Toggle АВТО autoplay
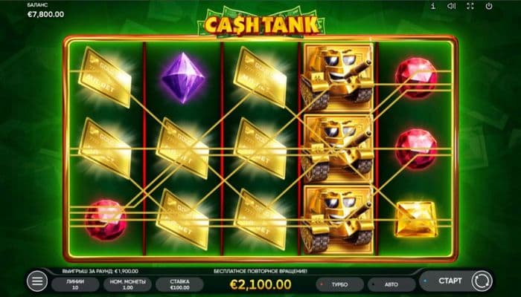 [x=391, y=284]
